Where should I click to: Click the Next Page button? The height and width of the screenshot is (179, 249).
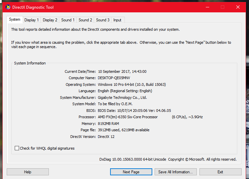[x=131, y=172]
